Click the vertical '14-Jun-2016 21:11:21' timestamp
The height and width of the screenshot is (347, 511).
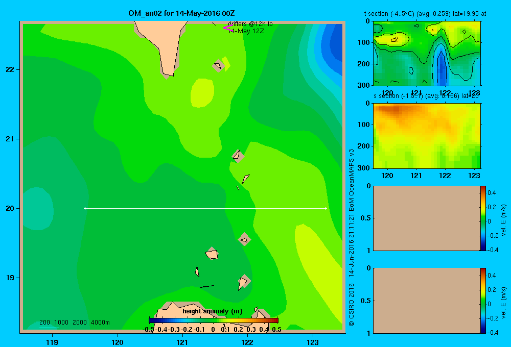(x=352, y=245)
